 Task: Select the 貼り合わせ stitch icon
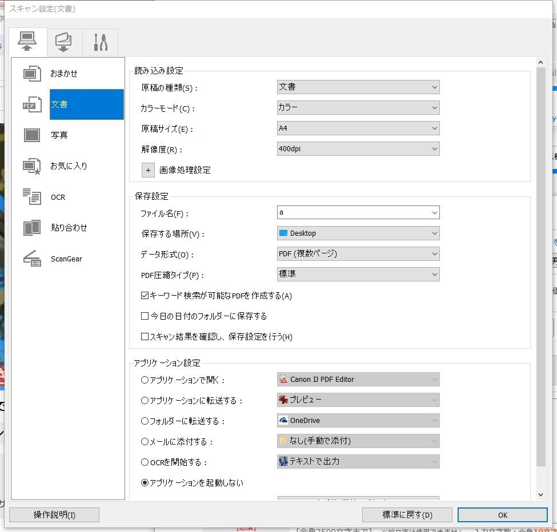click(x=32, y=228)
